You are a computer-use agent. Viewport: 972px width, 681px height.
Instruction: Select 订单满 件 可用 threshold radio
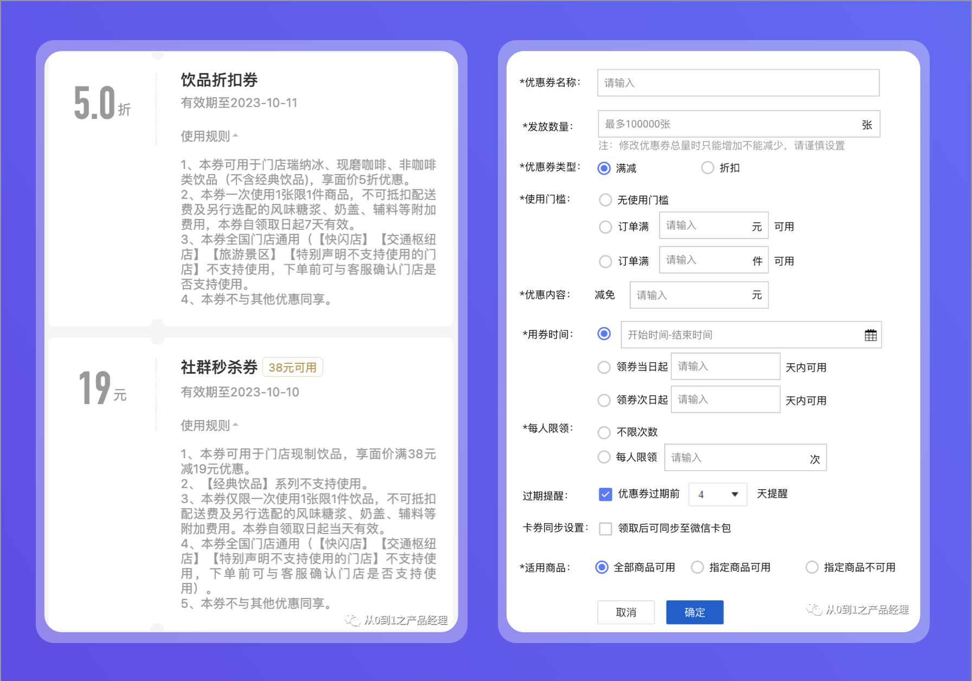[605, 261]
